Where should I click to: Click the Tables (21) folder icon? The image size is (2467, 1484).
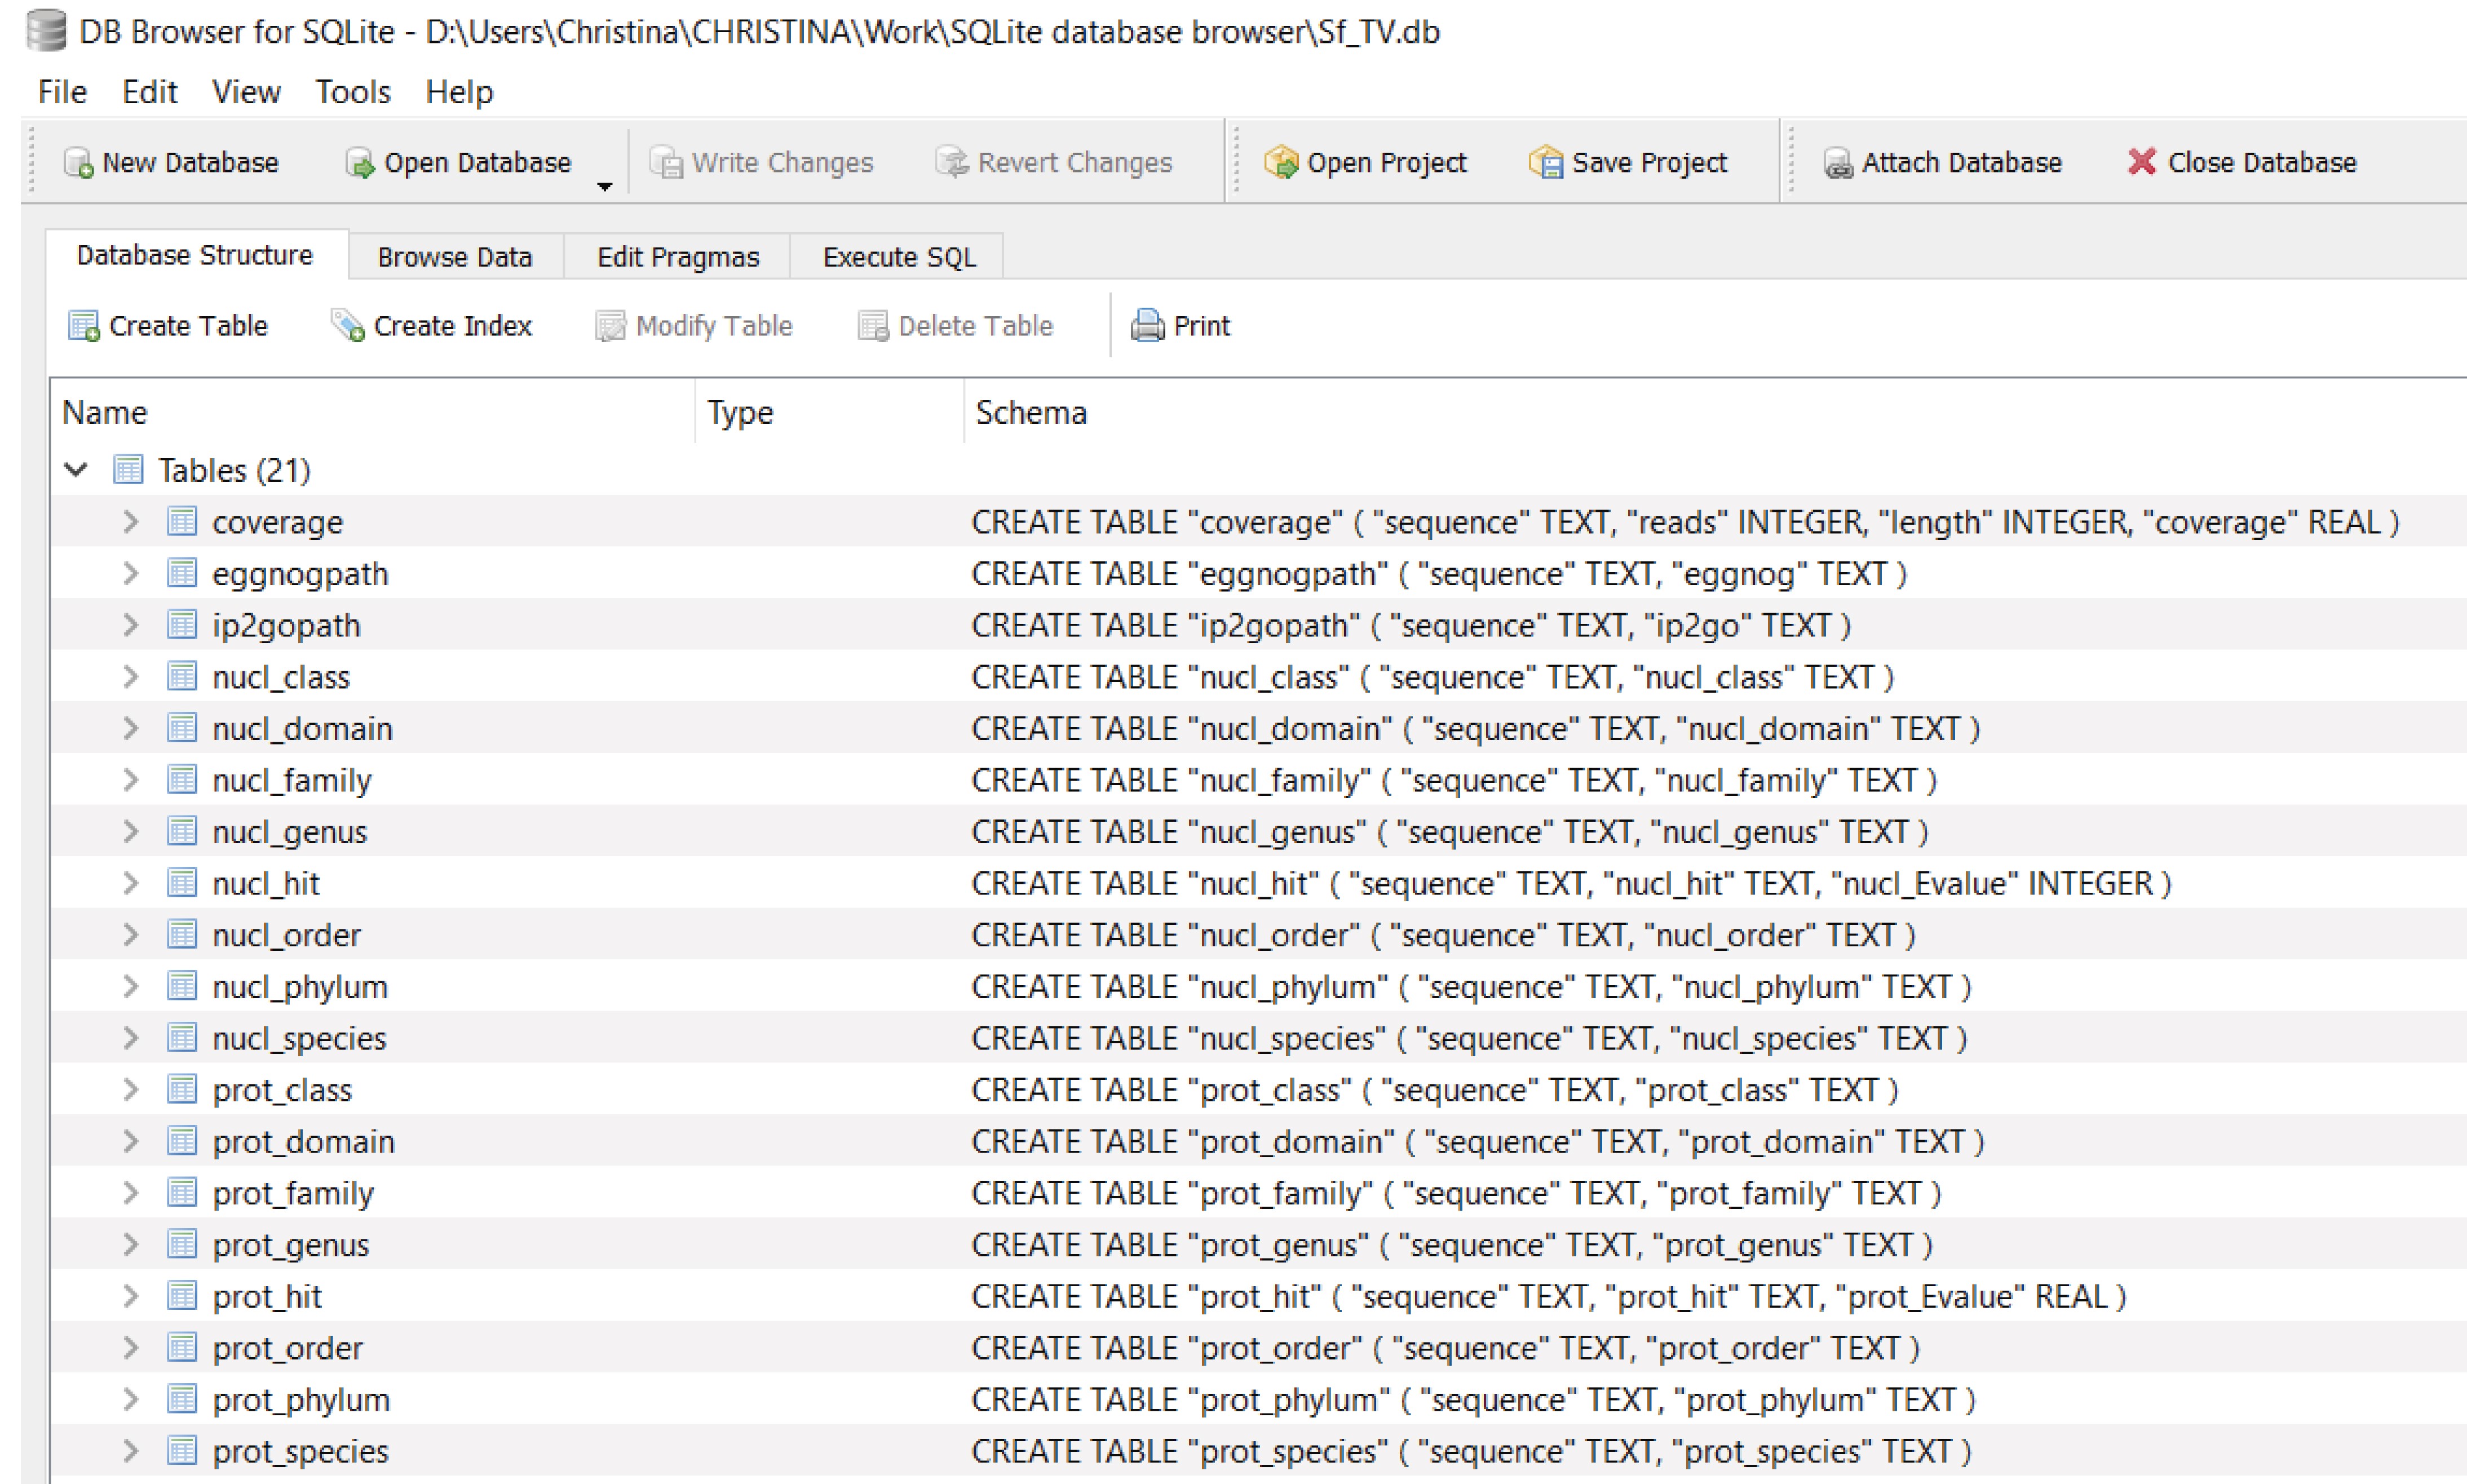tap(128, 469)
